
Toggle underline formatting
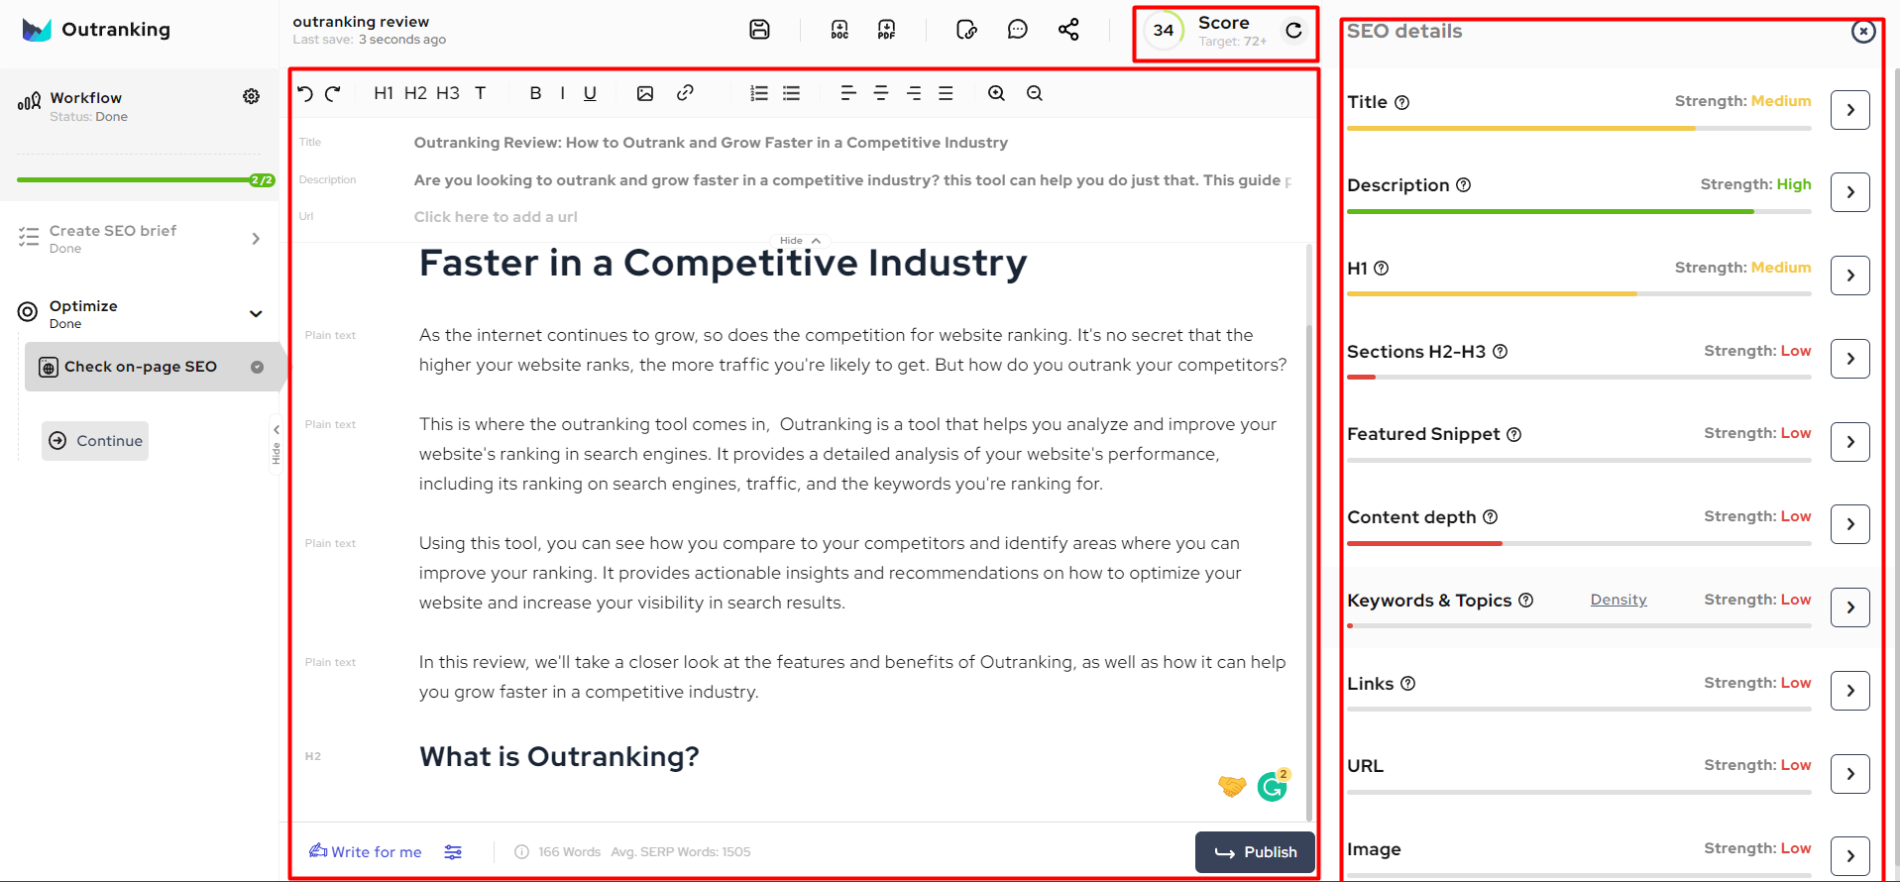pos(590,93)
